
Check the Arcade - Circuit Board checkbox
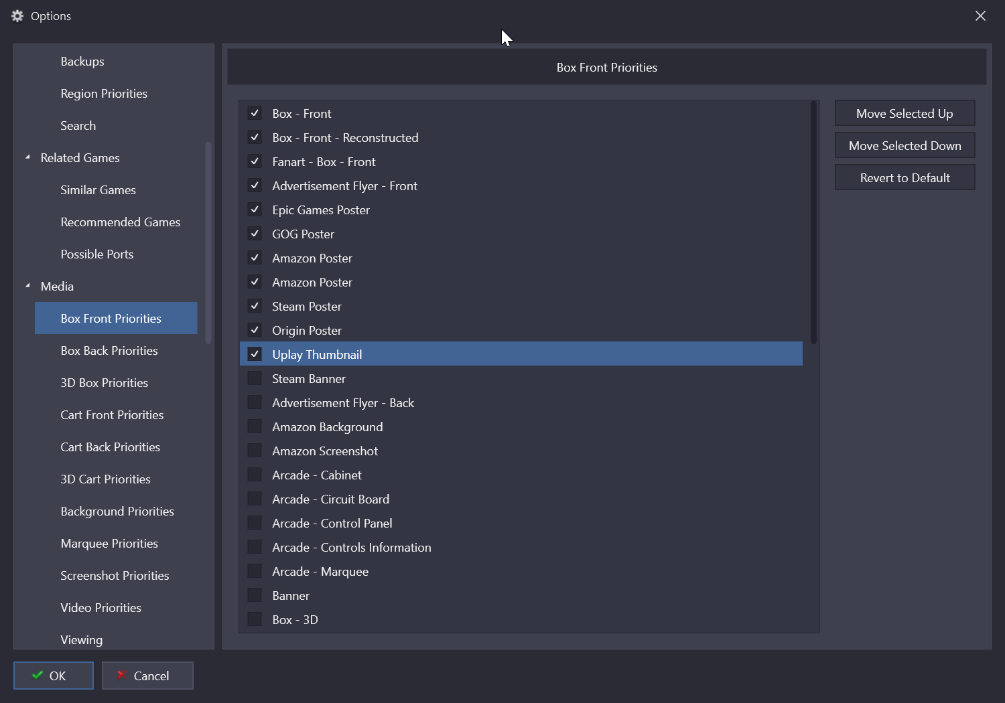pyautogui.click(x=255, y=499)
